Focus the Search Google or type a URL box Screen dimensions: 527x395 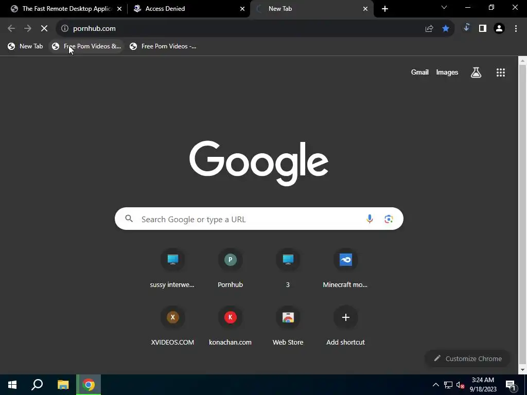259,219
